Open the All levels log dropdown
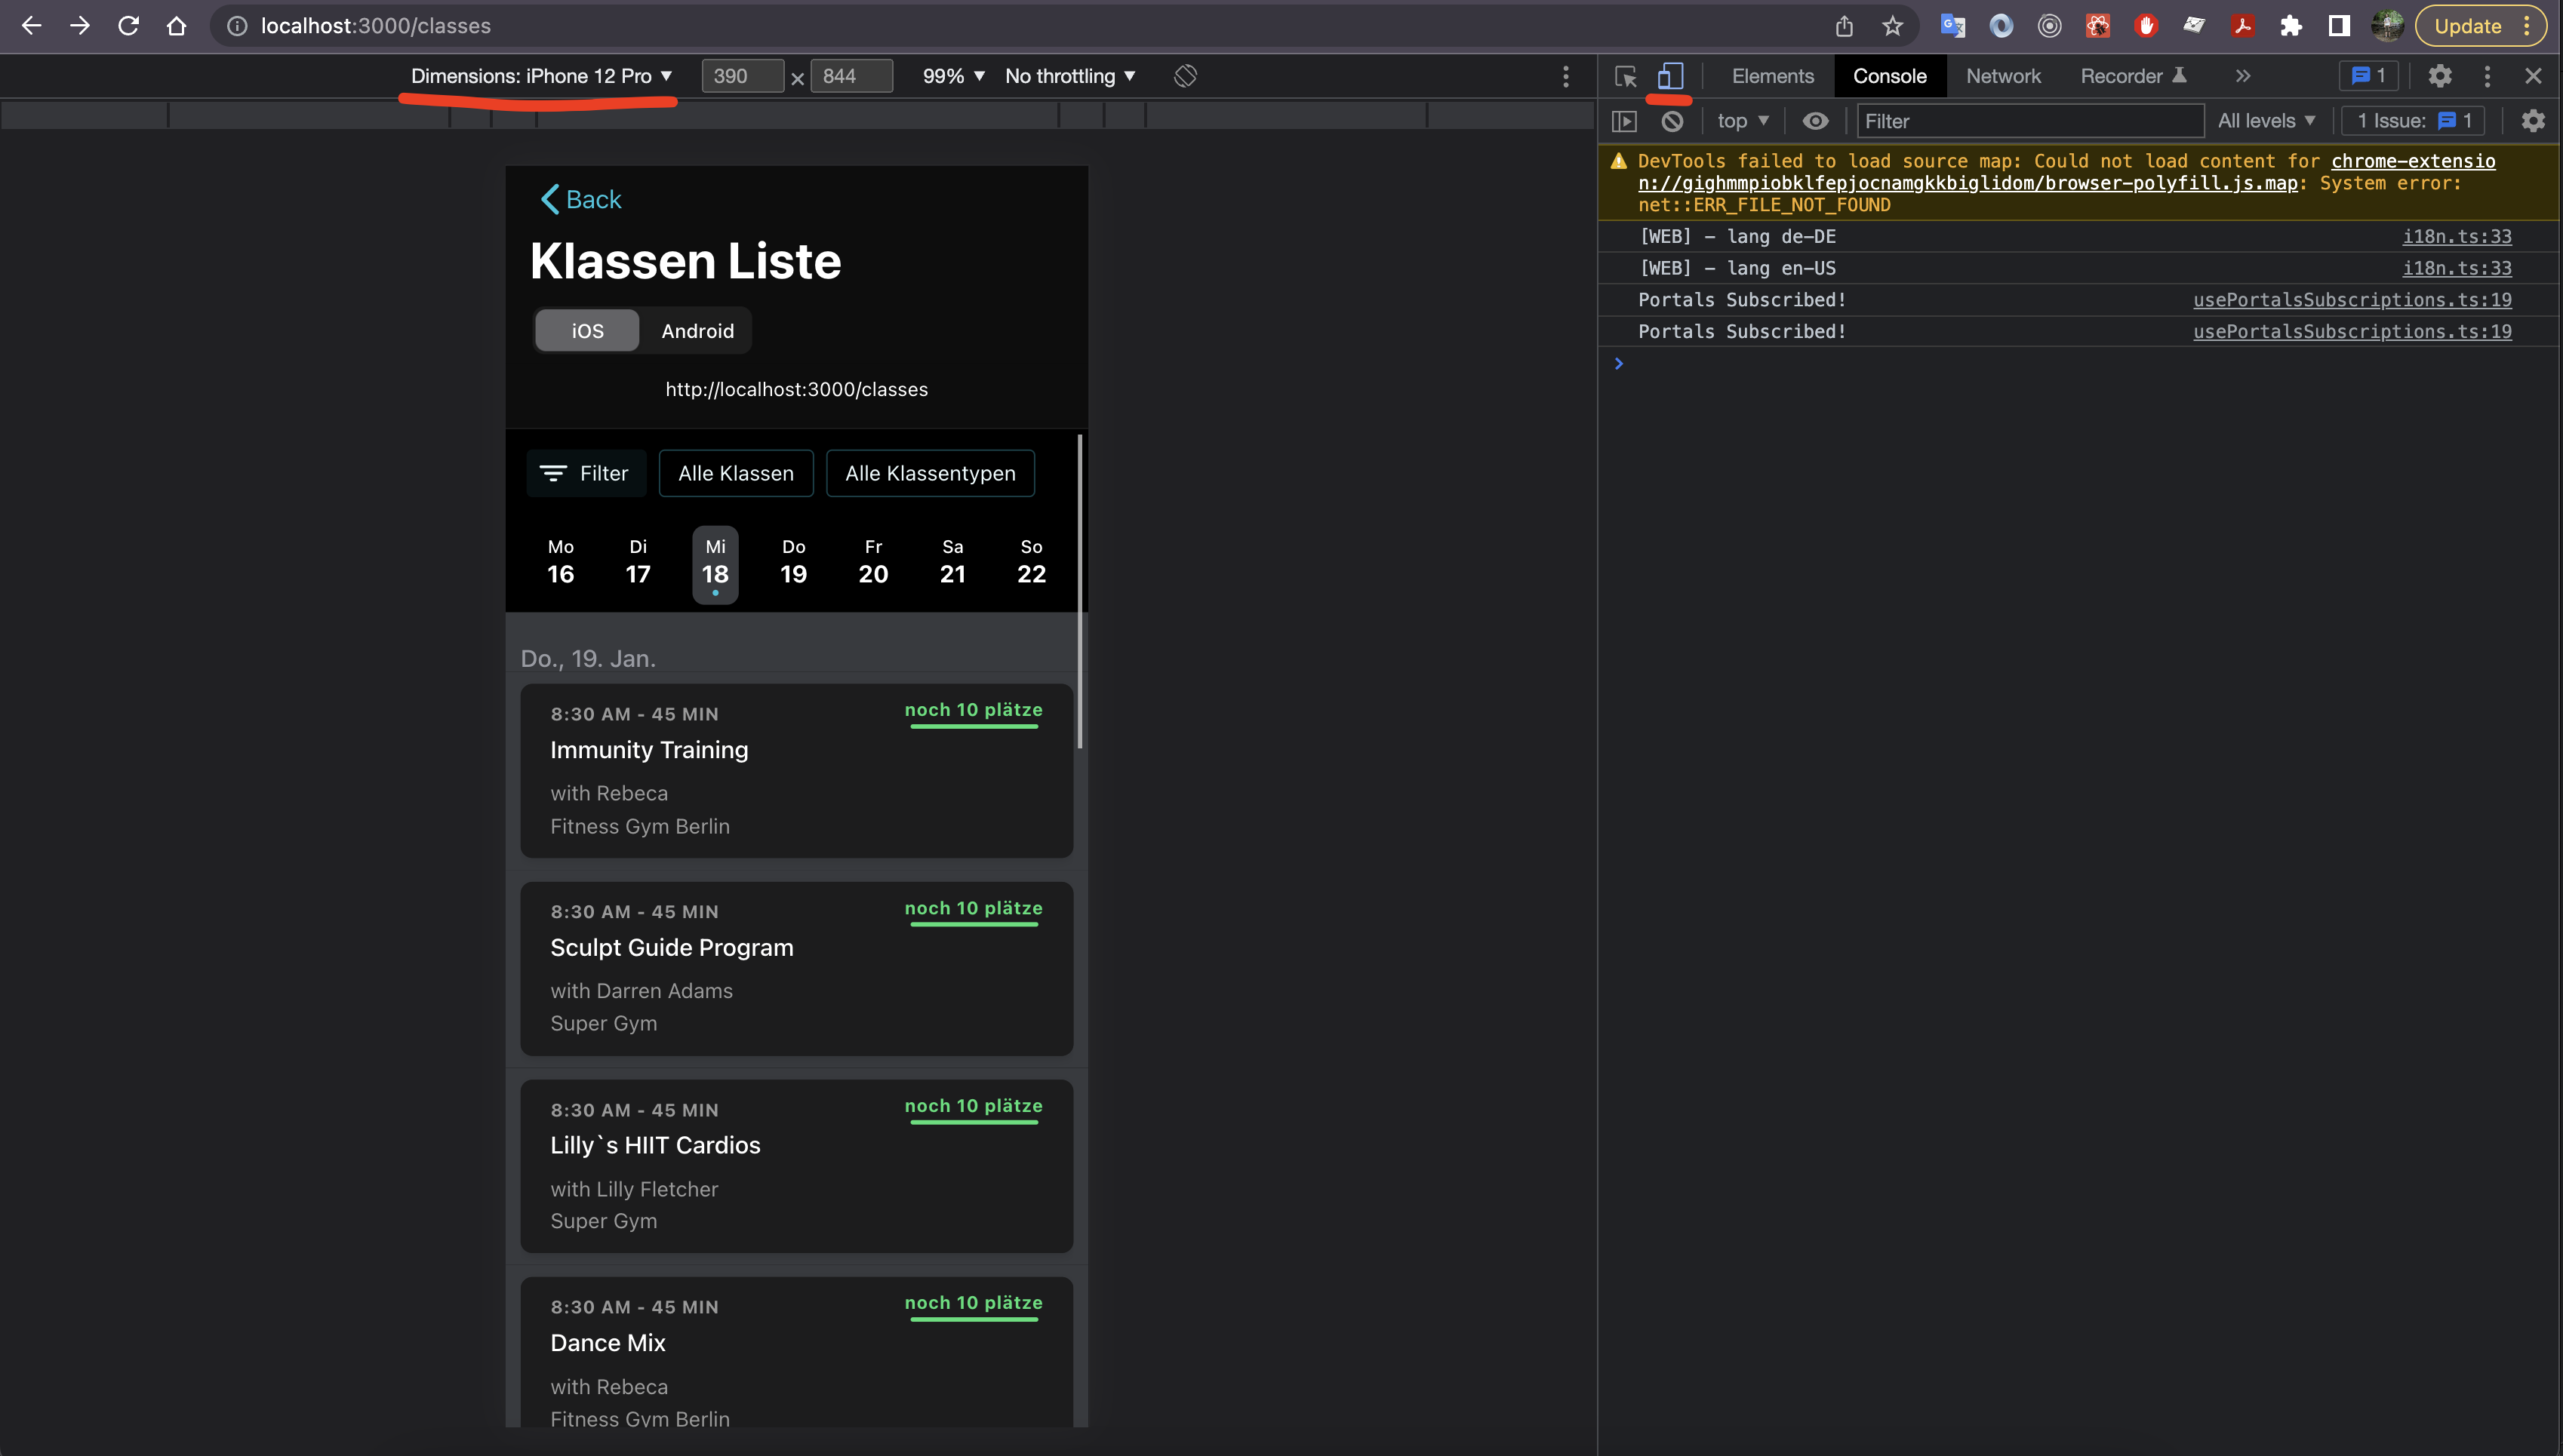The width and height of the screenshot is (2563, 1456). click(2266, 121)
